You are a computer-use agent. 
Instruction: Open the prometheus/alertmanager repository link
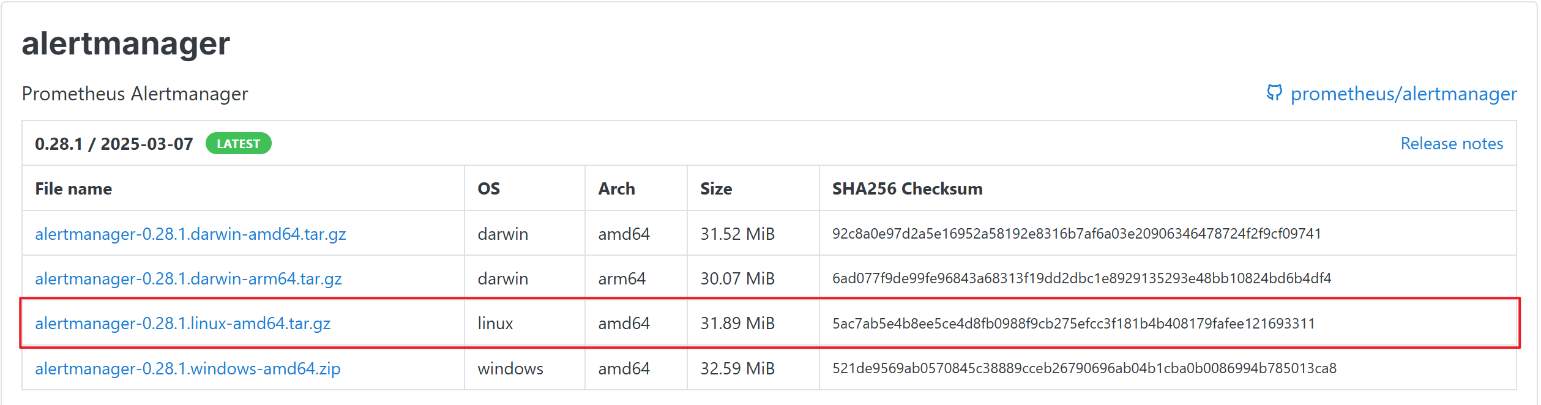pyautogui.click(x=1403, y=94)
